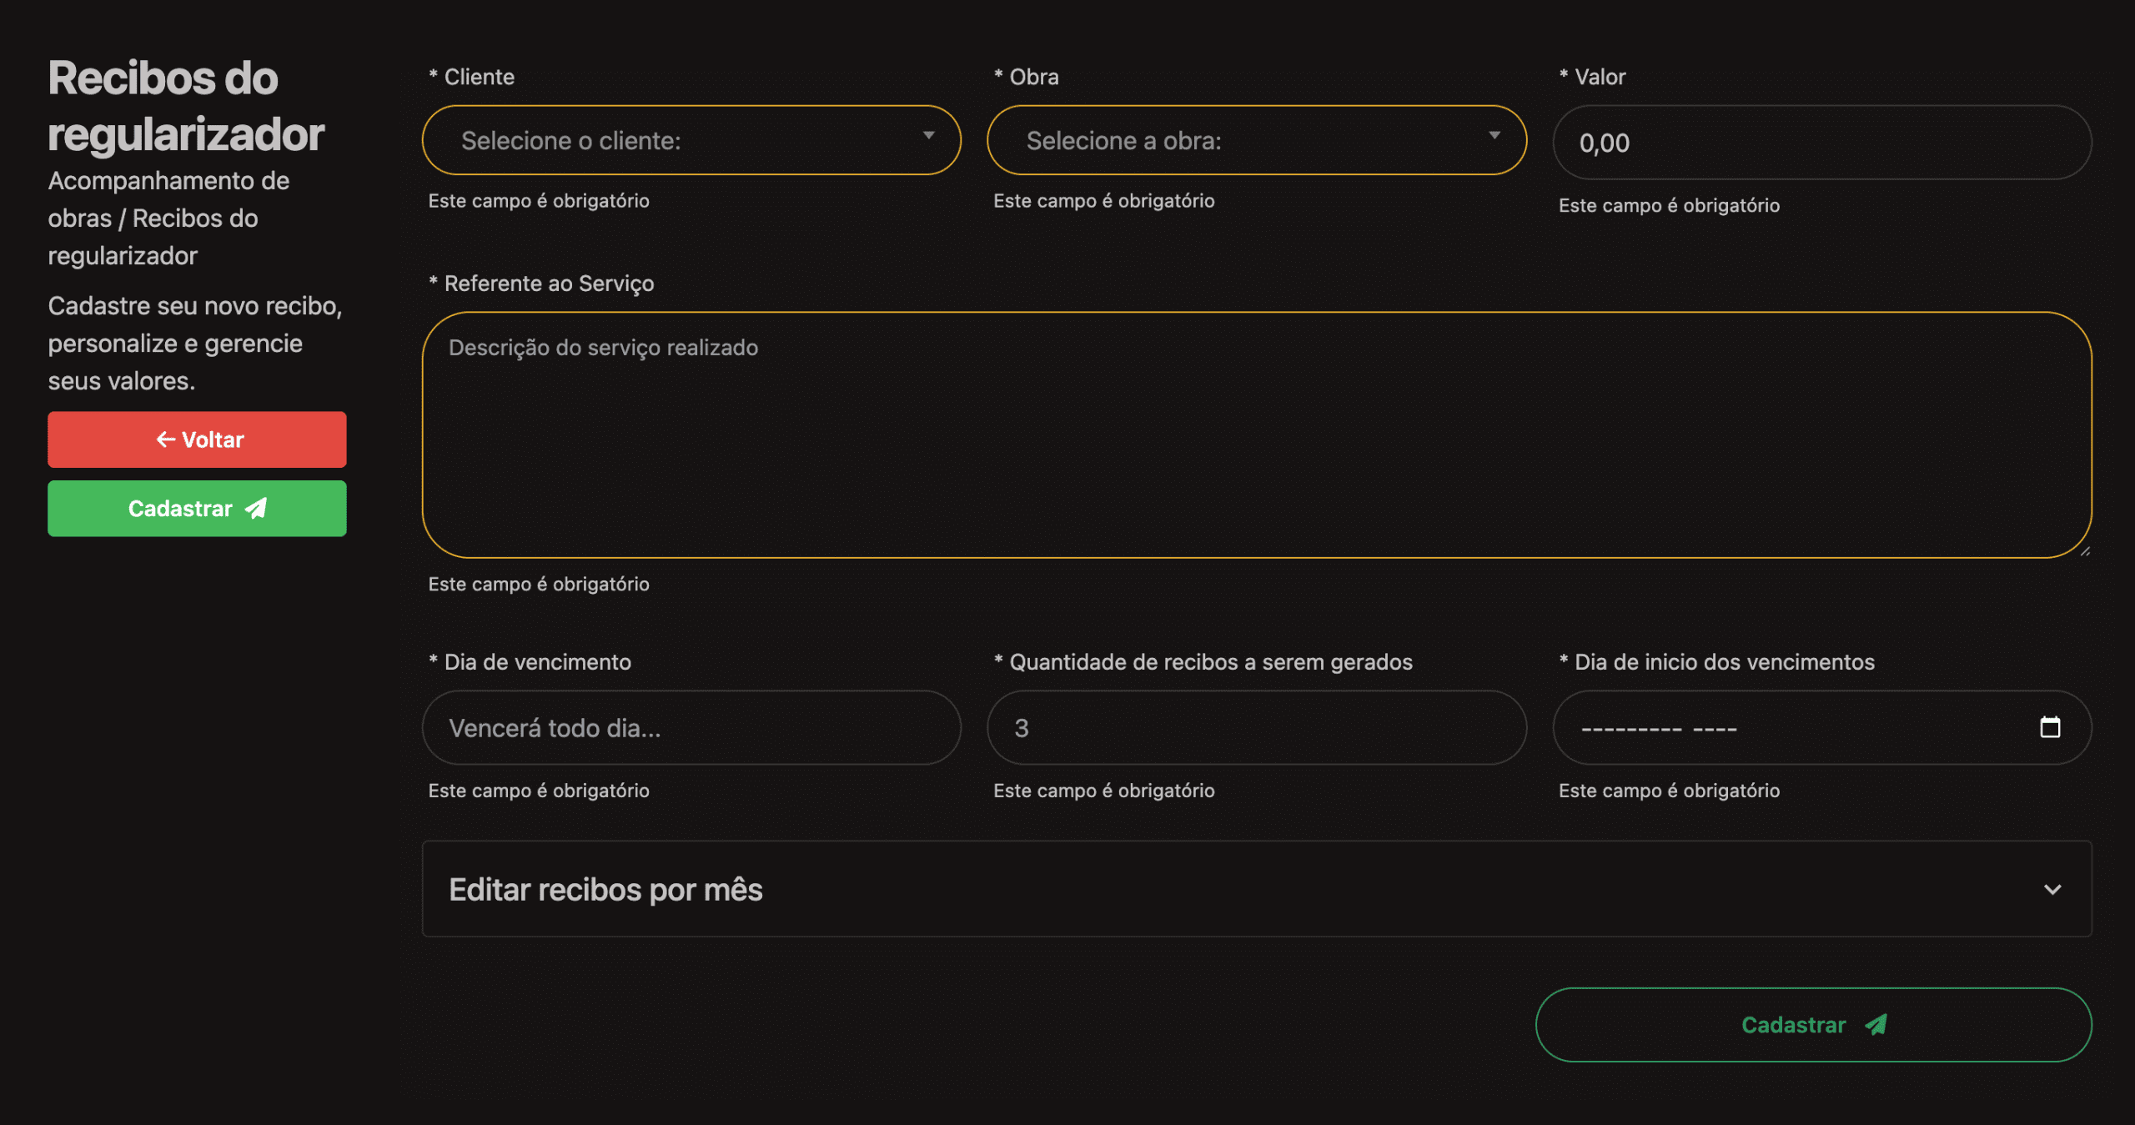The height and width of the screenshot is (1125, 2135).
Task: Click the Obra dropdown arrow
Action: [x=1494, y=136]
